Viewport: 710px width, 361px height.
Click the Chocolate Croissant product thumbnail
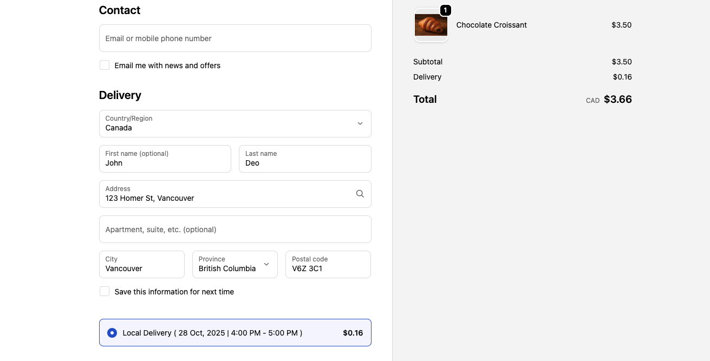click(431, 25)
